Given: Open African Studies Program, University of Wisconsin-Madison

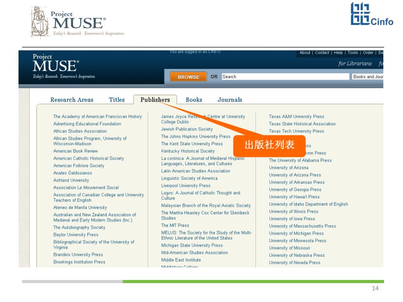Looking at the screenshot, I should pyautogui.click(x=90, y=141).
